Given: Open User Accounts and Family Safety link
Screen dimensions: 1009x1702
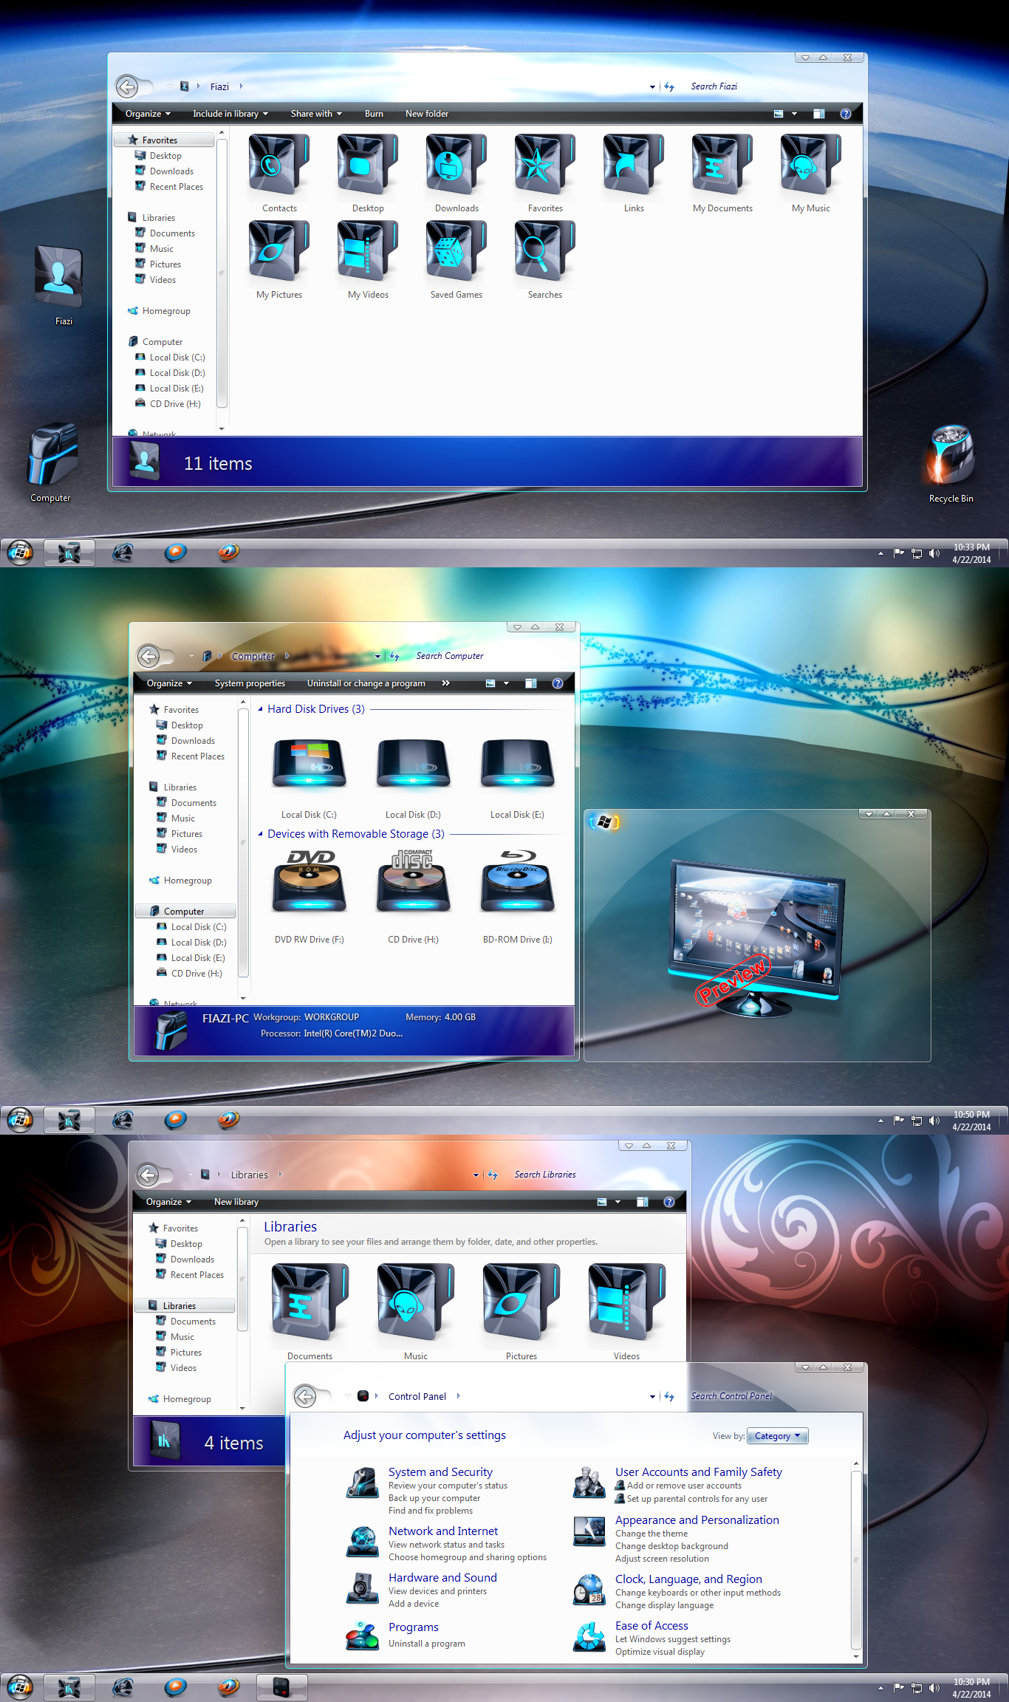Looking at the screenshot, I should pos(699,1472).
